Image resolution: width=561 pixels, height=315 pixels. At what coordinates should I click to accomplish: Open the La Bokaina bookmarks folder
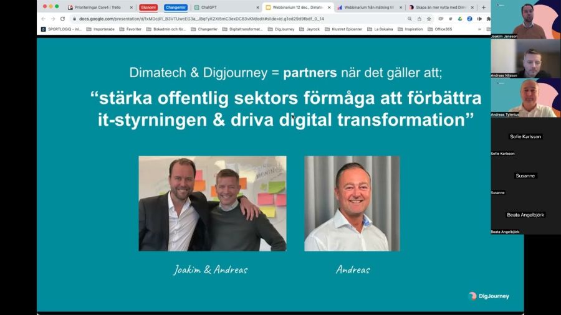pyautogui.click(x=380, y=29)
